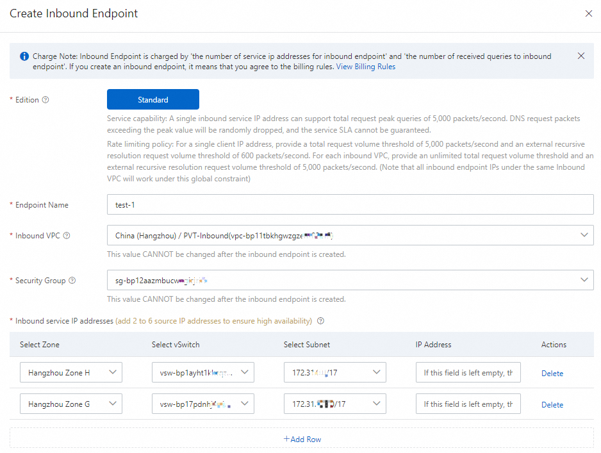Click the help icon next to Edition
Screen dimensions: 601x453
tap(45, 100)
